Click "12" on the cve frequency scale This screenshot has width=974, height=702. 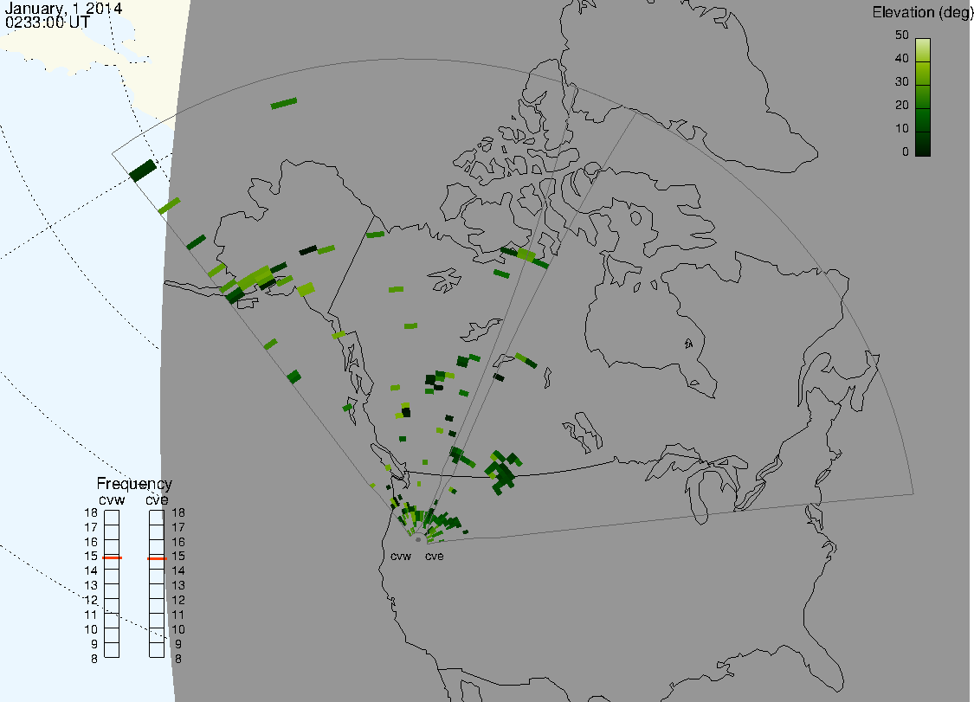(x=178, y=600)
